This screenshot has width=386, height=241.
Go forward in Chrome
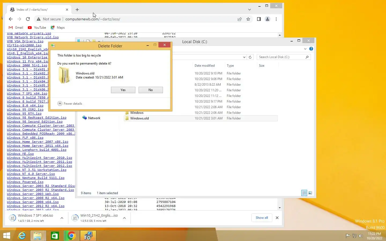point(19,19)
